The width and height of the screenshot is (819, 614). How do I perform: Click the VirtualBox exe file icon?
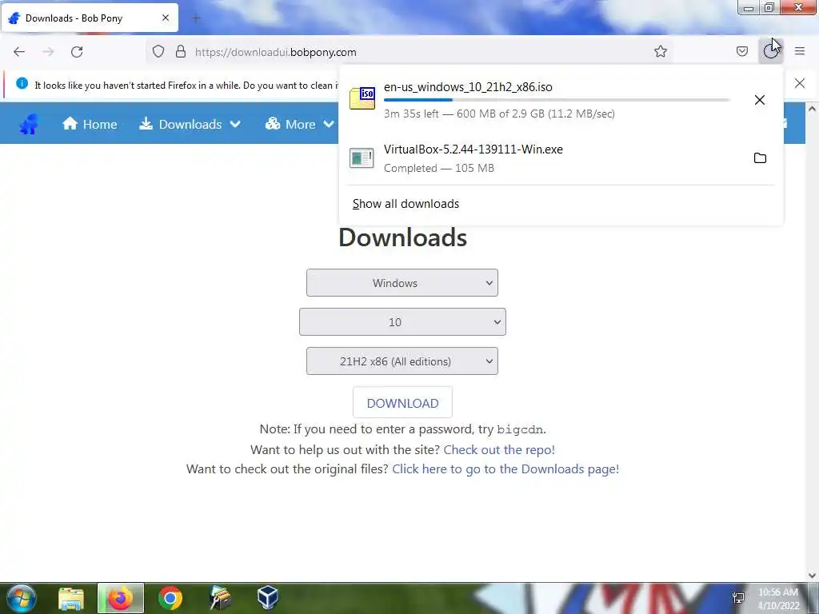pyautogui.click(x=362, y=157)
